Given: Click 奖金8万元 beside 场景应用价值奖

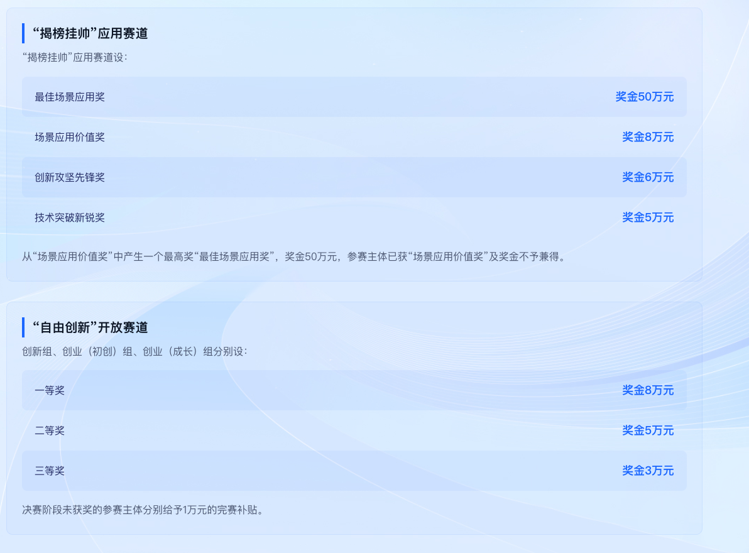Looking at the screenshot, I should [x=648, y=137].
